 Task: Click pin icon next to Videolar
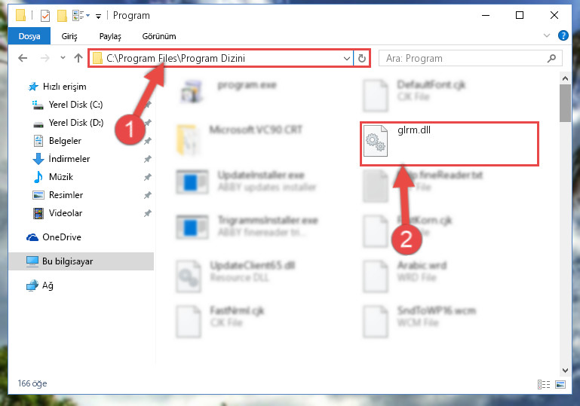click(147, 212)
